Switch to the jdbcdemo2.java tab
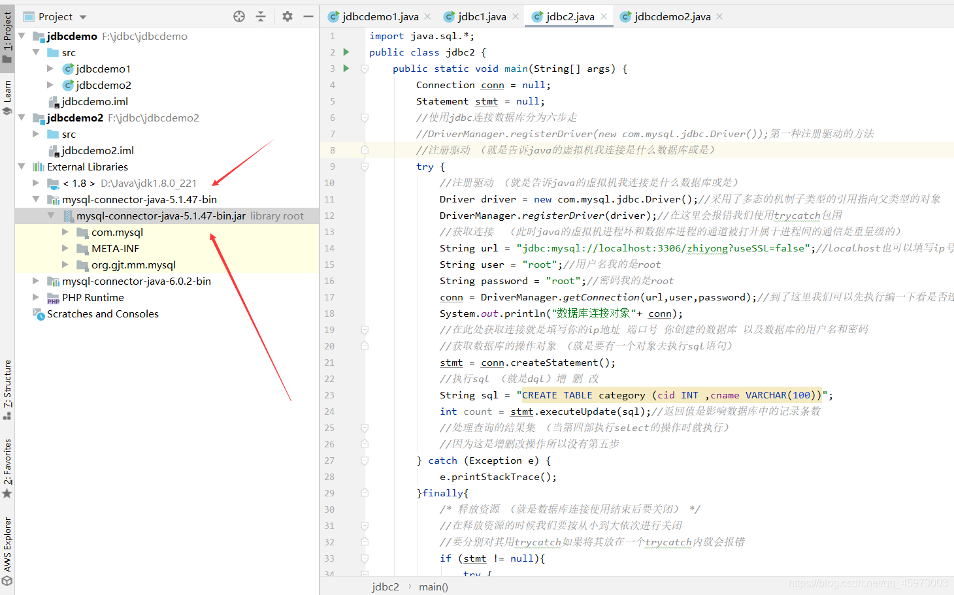This screenshot has height=595, width=954. coord(672,16)
